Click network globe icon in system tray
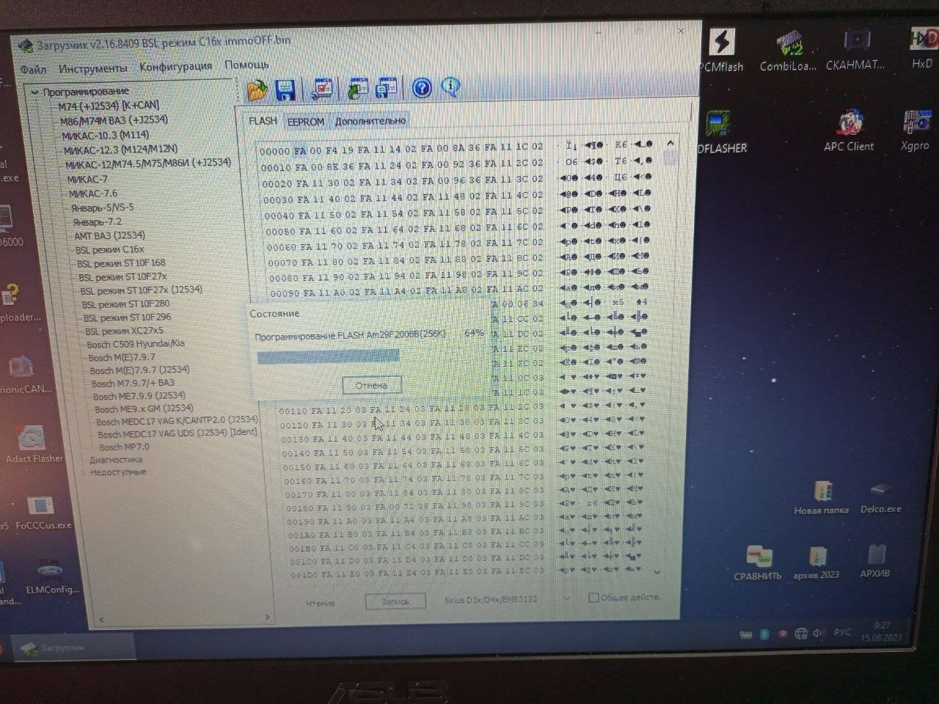Image resolution: width=939 pixels, height=704 pixels. [800, 634]
